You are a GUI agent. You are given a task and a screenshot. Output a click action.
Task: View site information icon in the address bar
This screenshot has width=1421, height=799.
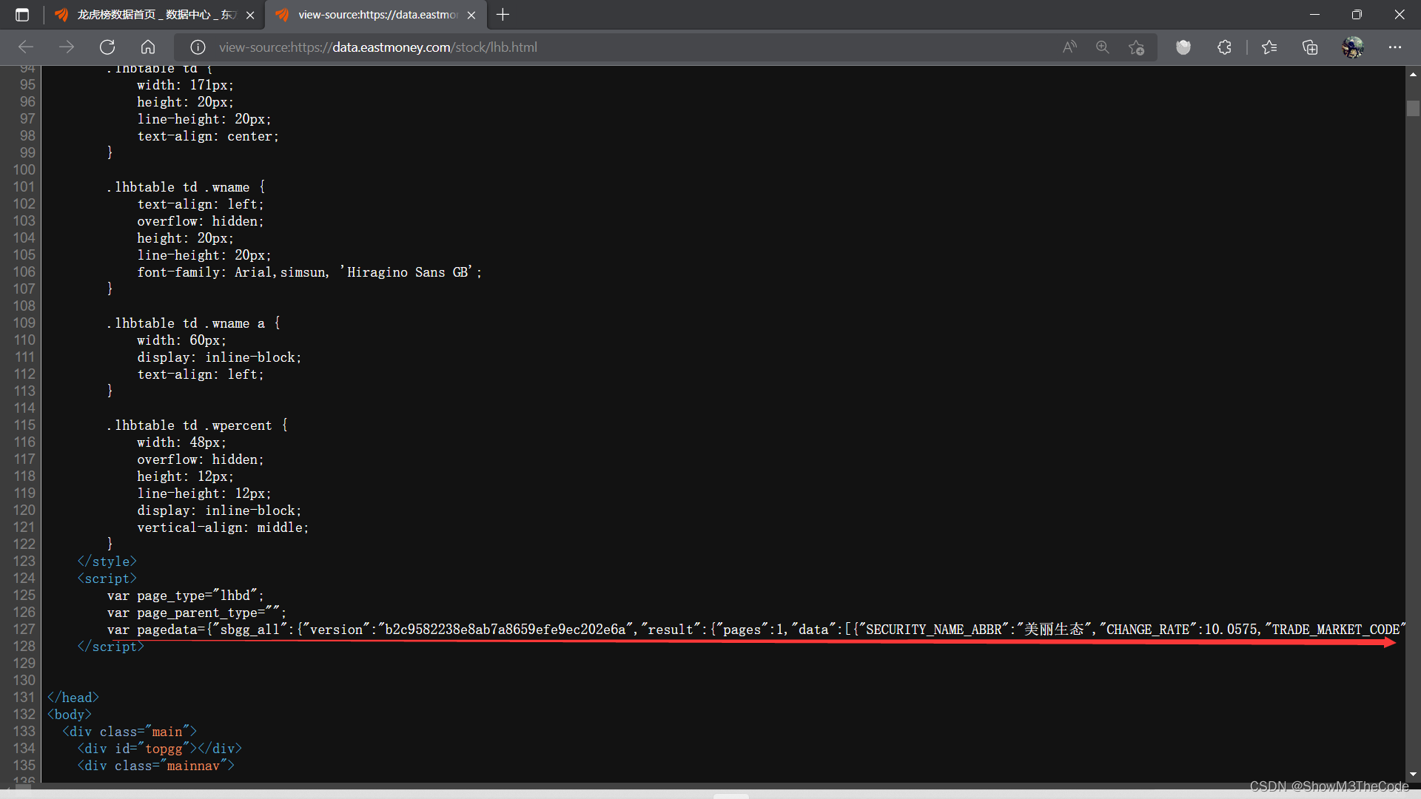point(198,47)
